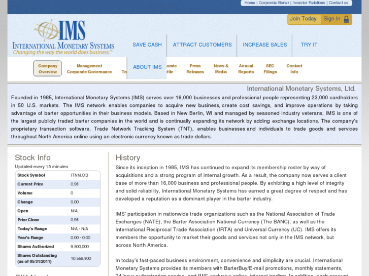Viewport: 369px width, 276px height.
Task: Open the Corporate Barter link
Action: pyautogui.click(x=274, y=3)
